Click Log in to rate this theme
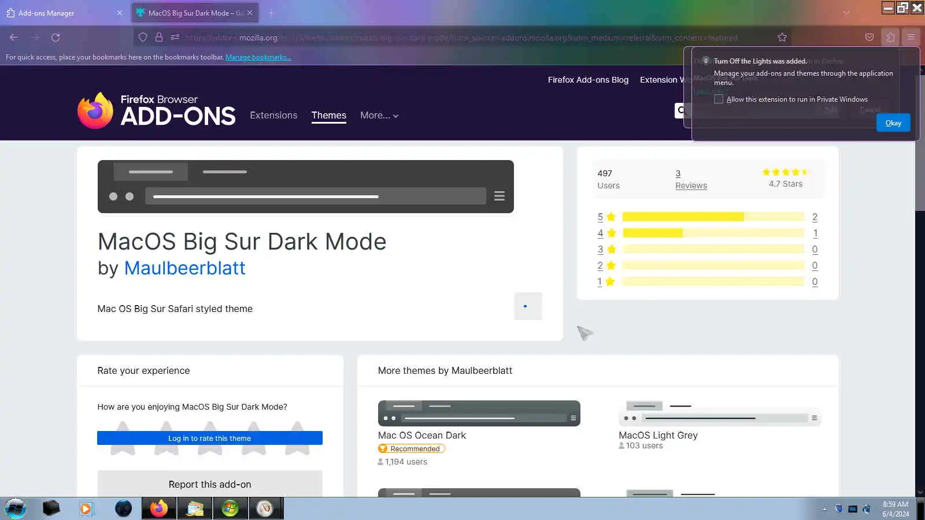925x520 pixels. (210, 439)
